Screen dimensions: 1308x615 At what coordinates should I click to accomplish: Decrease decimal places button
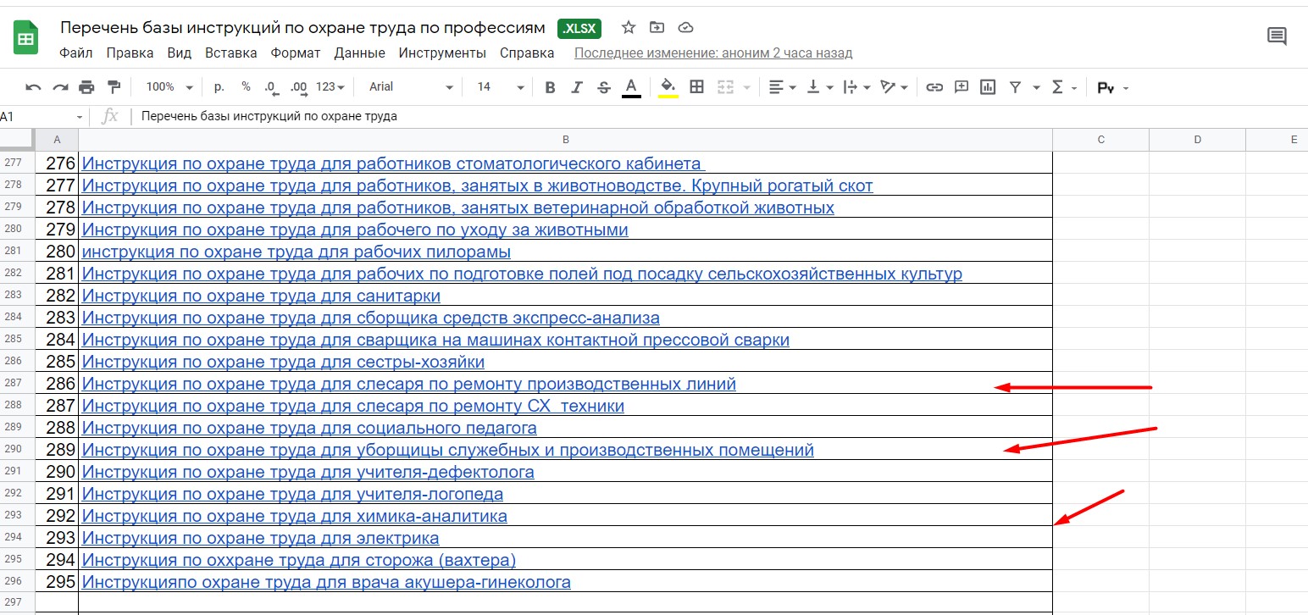(271, 86)
